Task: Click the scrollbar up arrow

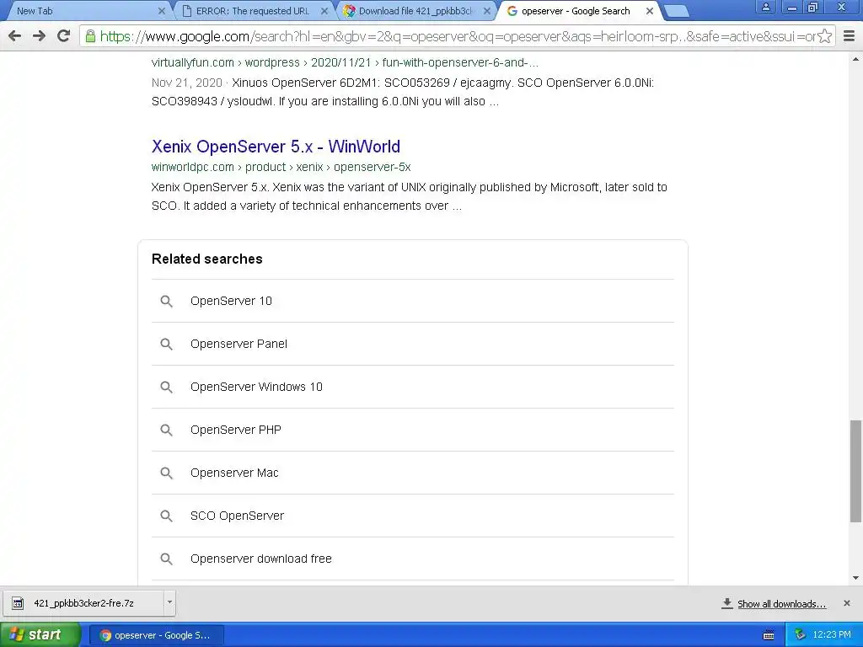Action: [x=855, y=59]
